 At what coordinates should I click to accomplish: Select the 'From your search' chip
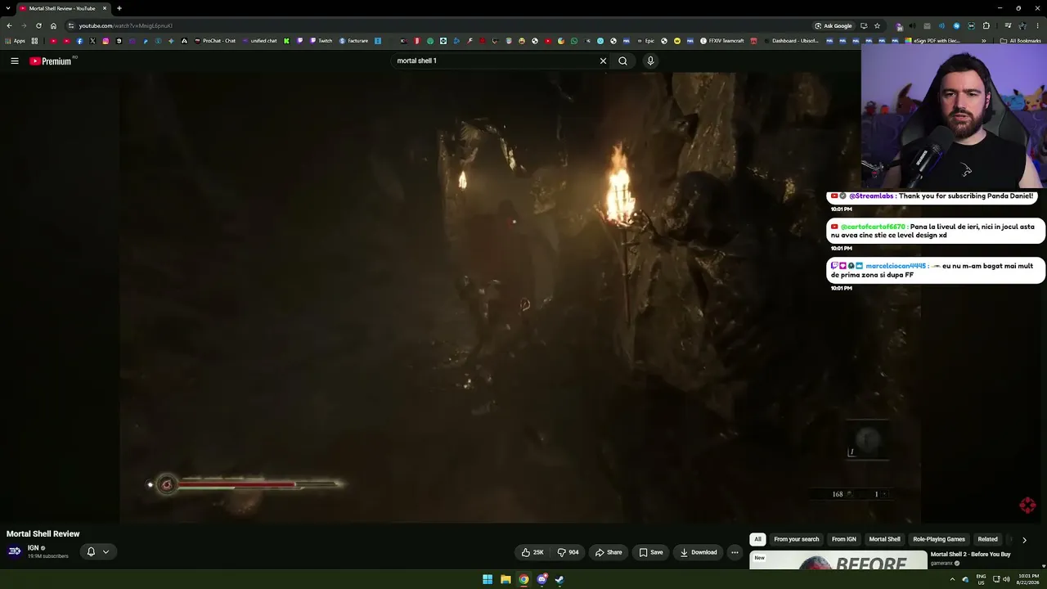pyautogui.click(x=796, y=539)
